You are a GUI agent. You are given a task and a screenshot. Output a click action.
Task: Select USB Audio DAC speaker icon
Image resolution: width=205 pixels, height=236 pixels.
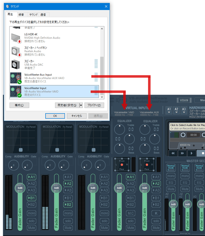coord(16,65)
